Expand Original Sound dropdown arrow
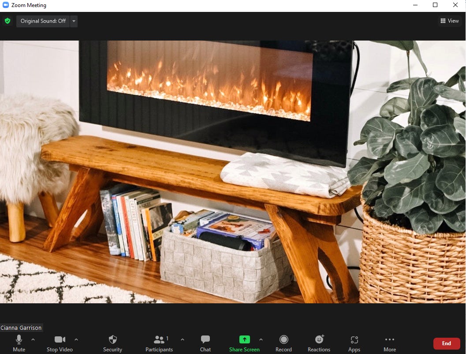Viewport: 466px width, 354px height. point(74,21)
